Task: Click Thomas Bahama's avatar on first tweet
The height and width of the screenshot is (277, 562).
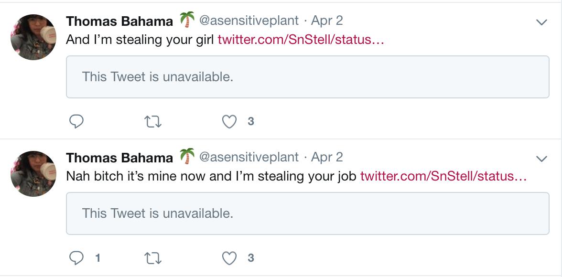Action: (x=33, y=37)
